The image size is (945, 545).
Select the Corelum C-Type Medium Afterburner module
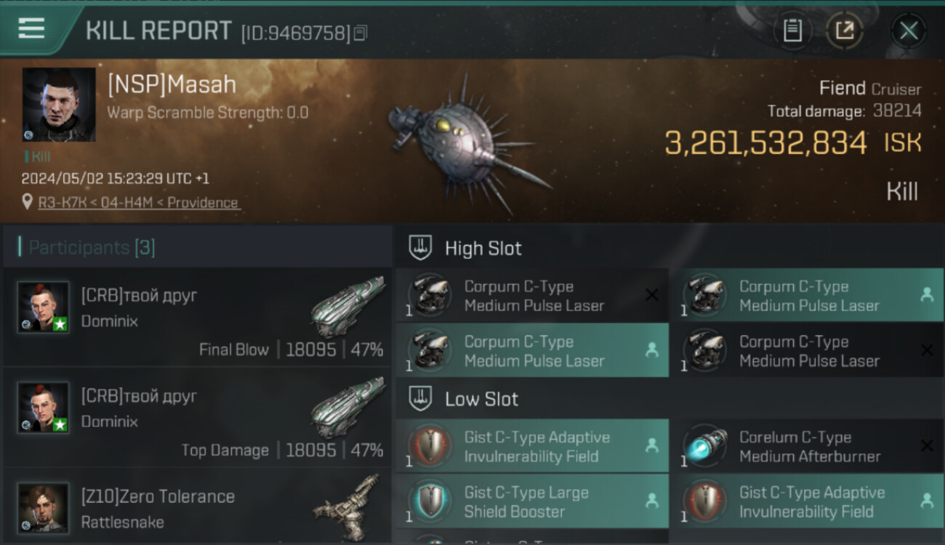click(x=807, y=446)
